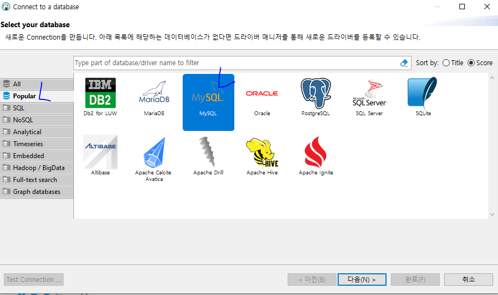Select the Apache Hive bee icon
Screen dimensions: 498x295
point(262,152)
